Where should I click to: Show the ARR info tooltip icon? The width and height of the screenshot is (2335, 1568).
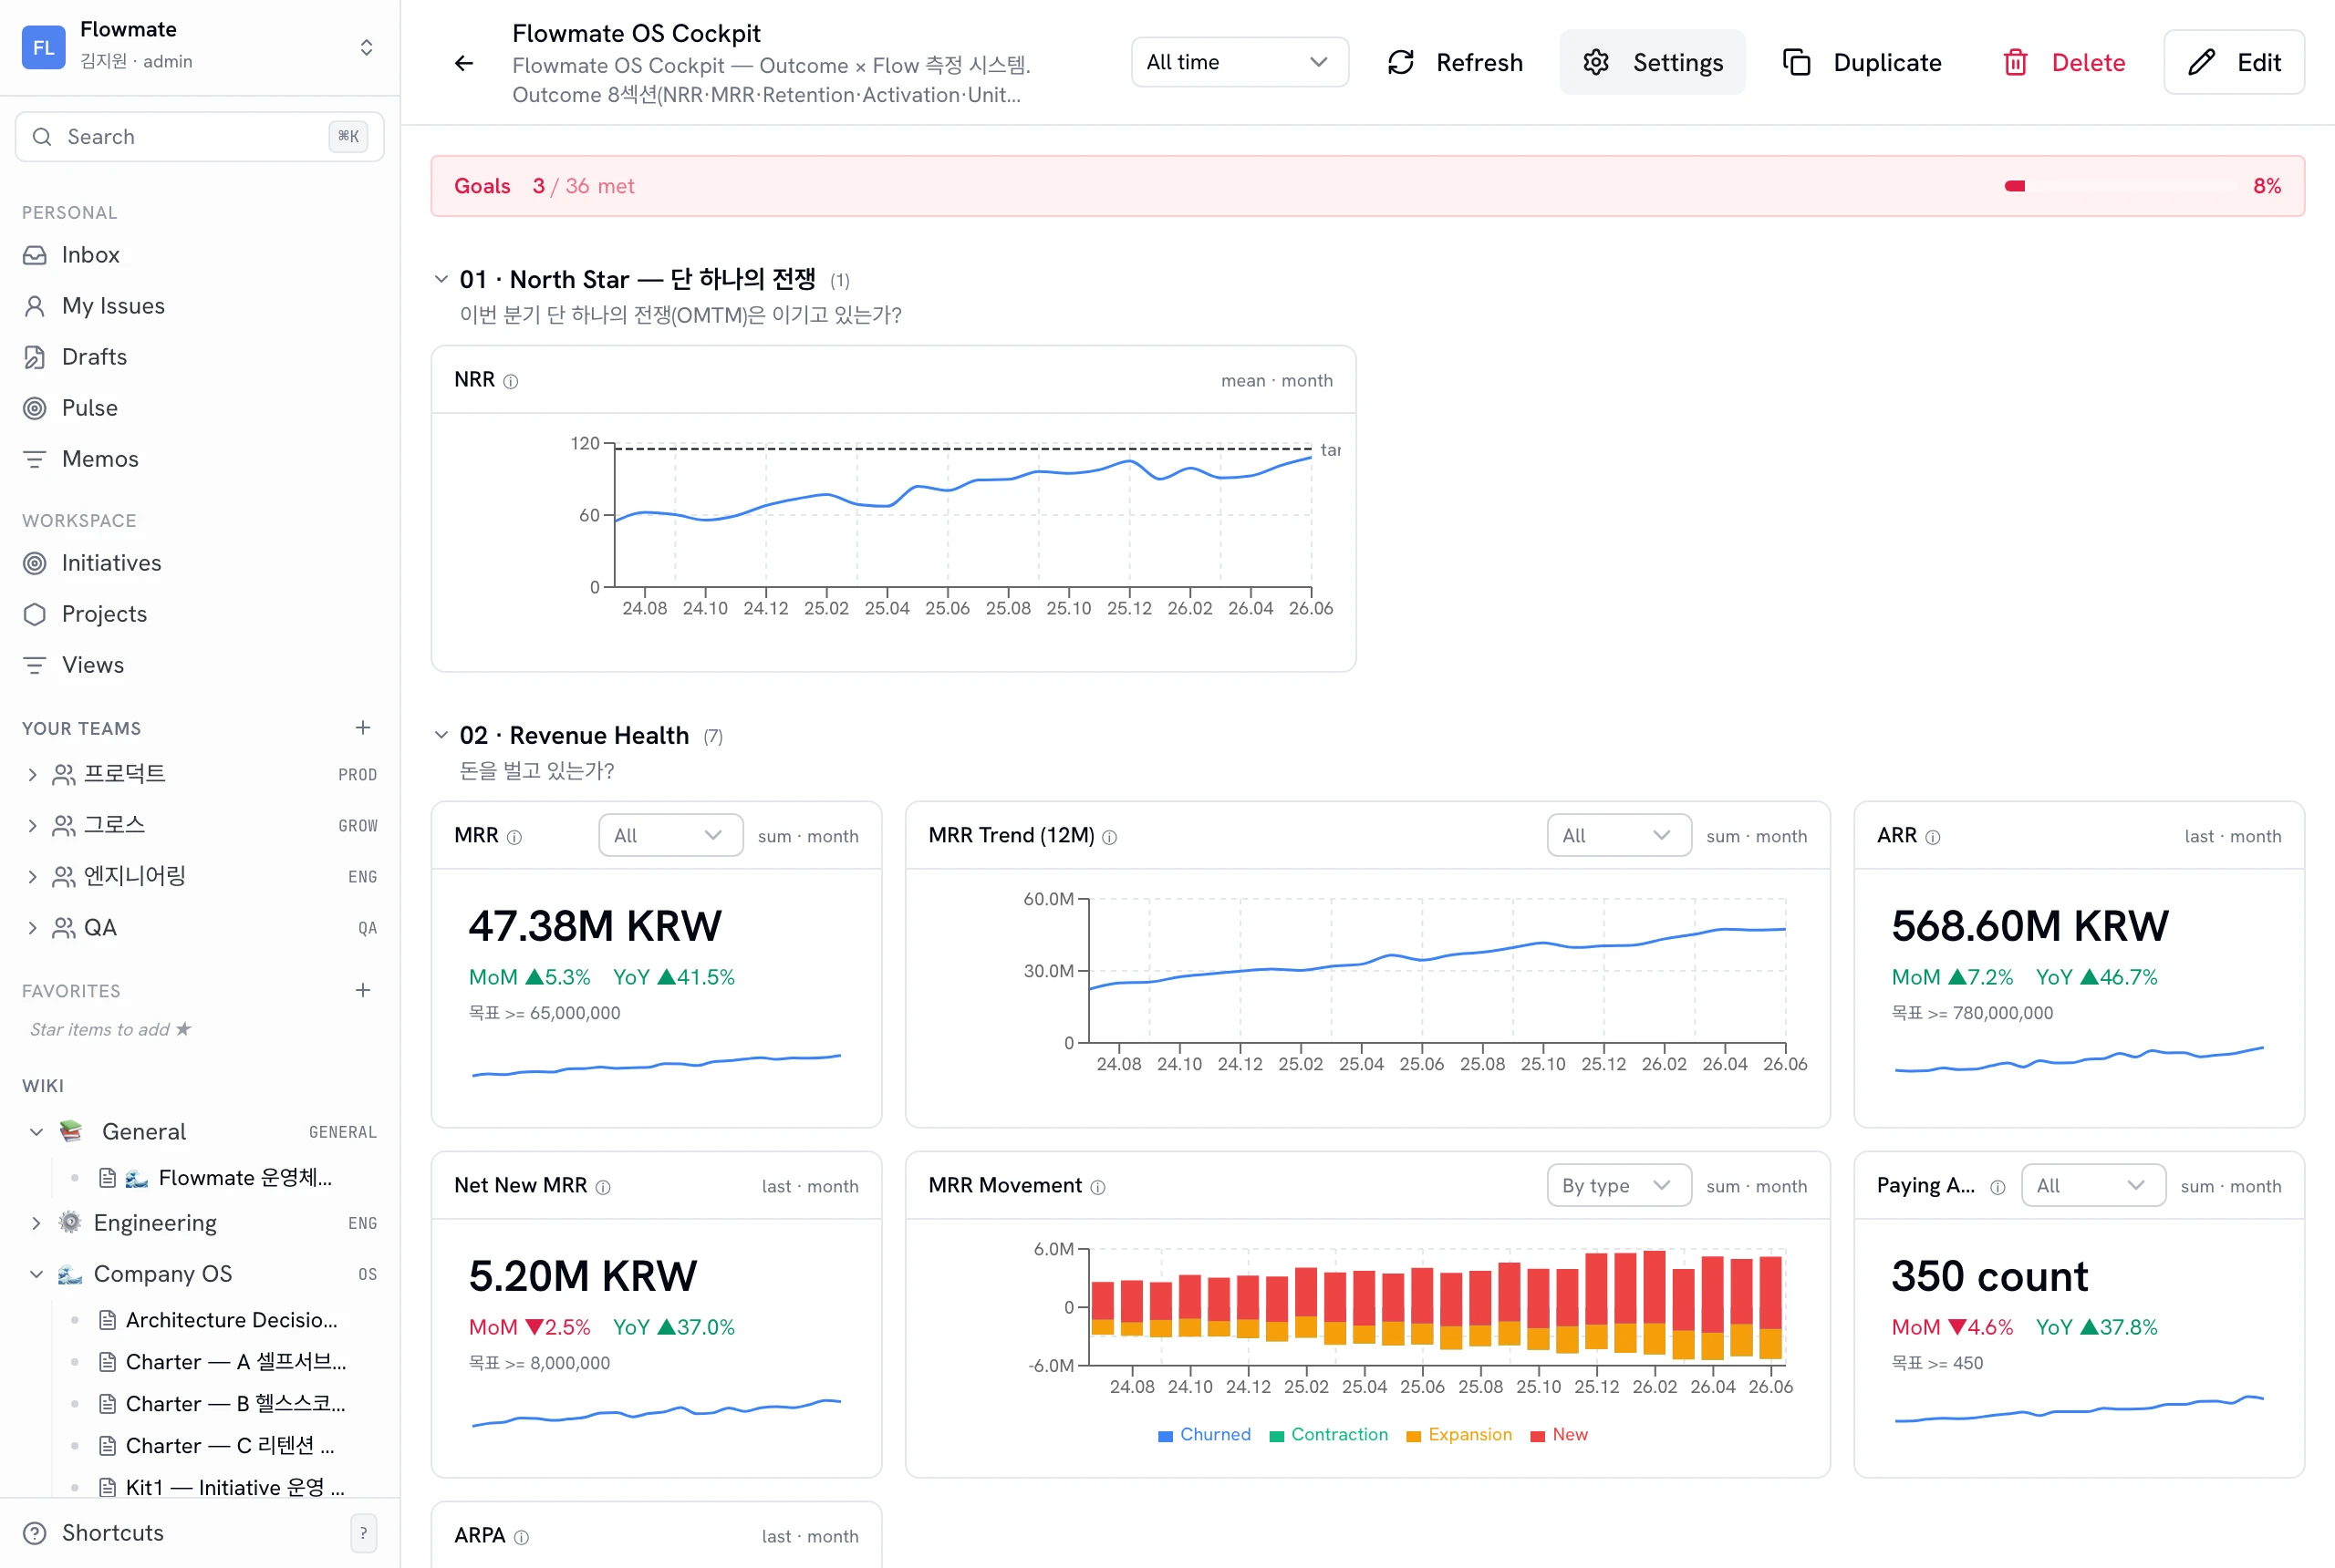(x=1933, y=837)
